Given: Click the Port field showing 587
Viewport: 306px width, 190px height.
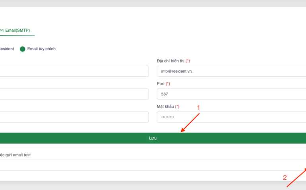Looking at the screenshot, I should (231, 94).
